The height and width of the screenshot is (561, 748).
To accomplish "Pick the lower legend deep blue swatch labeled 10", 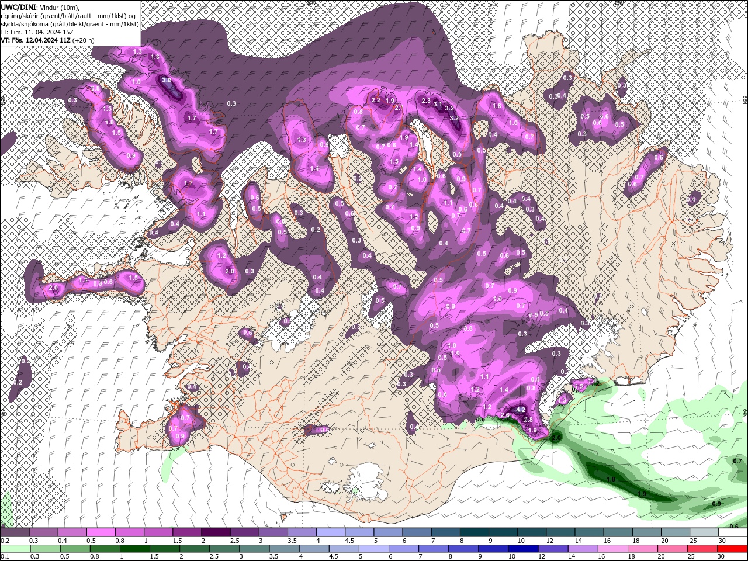I will [524, 549].
